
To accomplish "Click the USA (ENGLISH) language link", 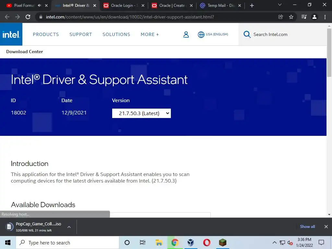I will point(217,34).
